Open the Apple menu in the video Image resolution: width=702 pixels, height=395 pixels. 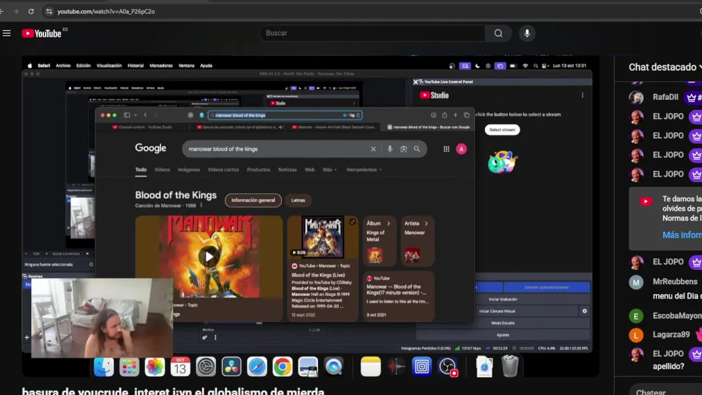click(30, 65)
